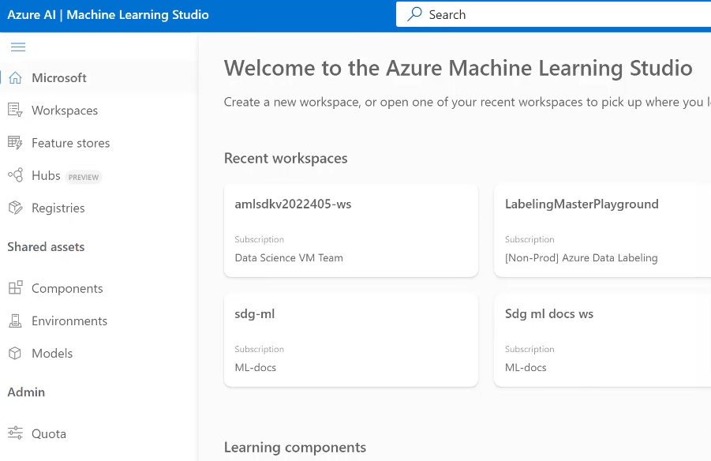Click [Non-Prod] Azure Data Labeling text
The width and height of the screenshot is (711, 461).
582,257
